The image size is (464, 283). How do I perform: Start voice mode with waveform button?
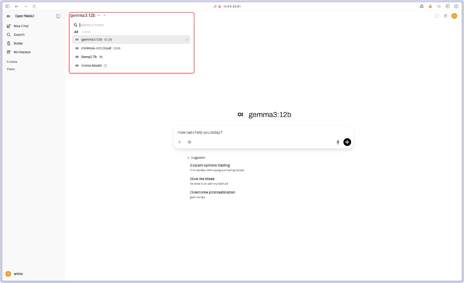347,142
